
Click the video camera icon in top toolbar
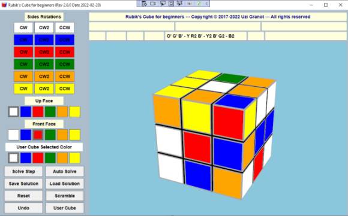153,4
